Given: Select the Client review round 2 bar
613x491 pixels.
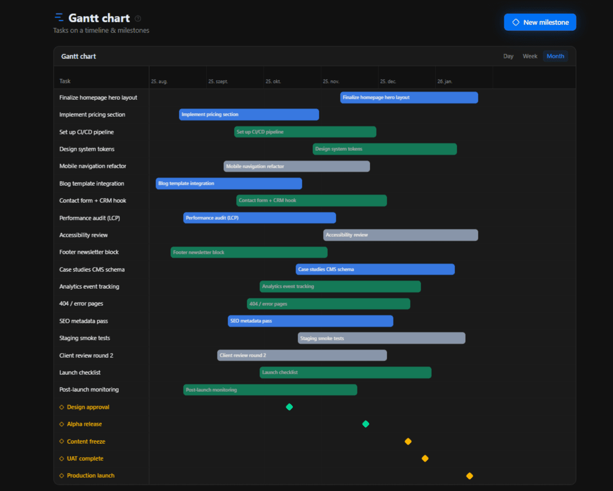Looking at the screenshot, I should [302, 355].
